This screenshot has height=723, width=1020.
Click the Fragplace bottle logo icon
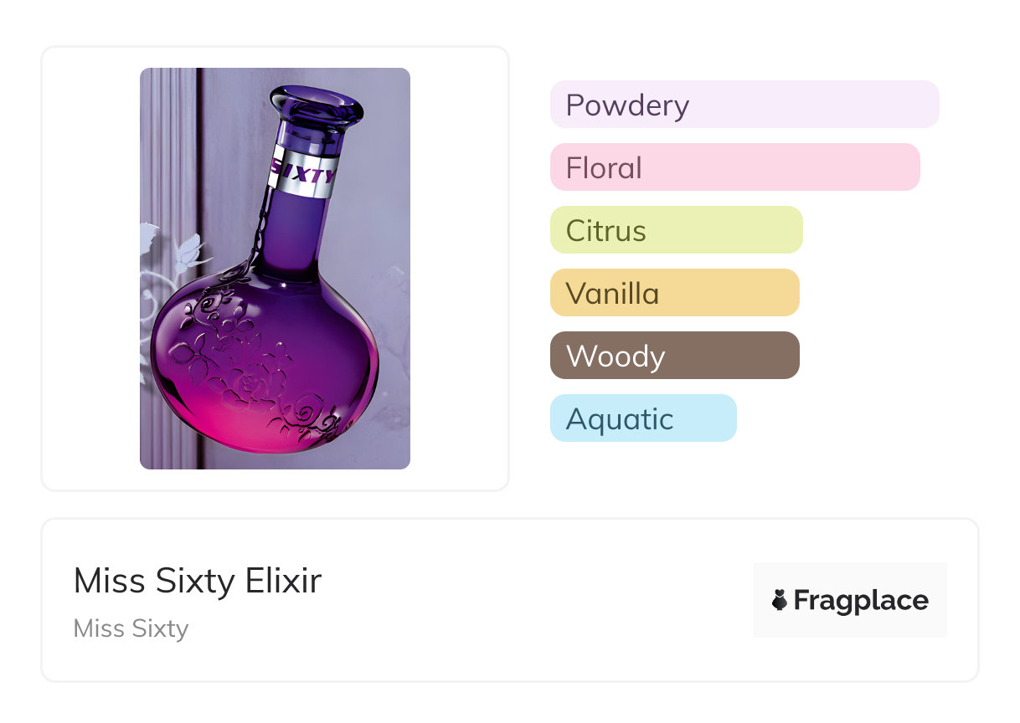tap(780, 600)
